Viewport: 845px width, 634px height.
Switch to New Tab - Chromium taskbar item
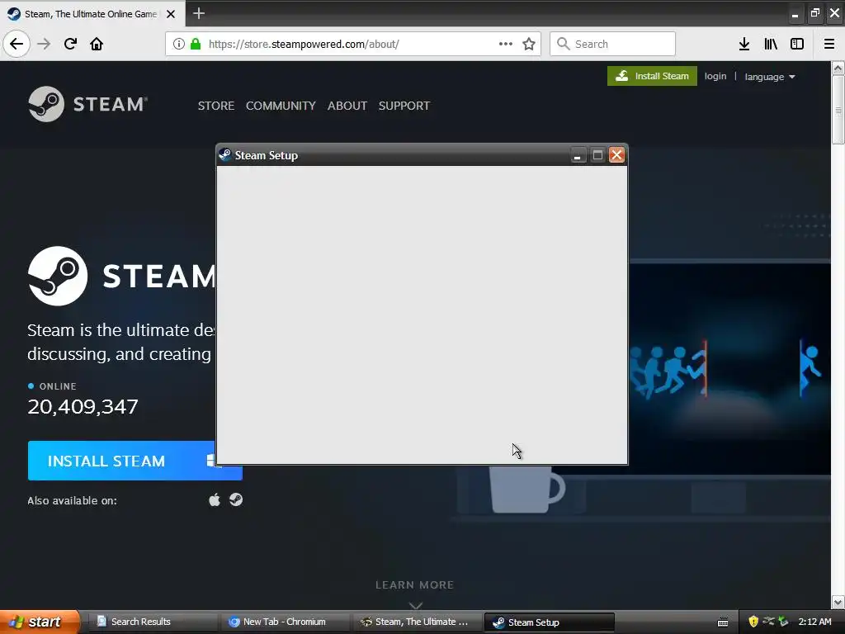(284, 622)
